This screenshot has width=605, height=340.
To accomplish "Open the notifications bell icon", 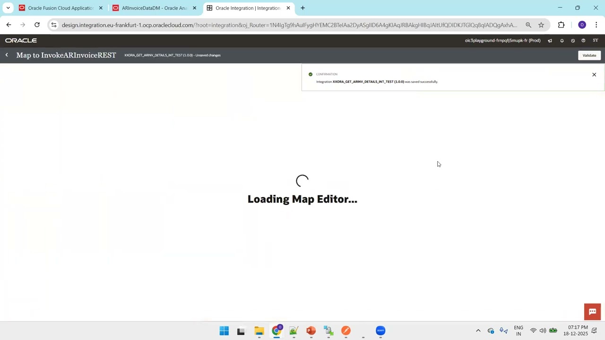I will coord(562,41).
